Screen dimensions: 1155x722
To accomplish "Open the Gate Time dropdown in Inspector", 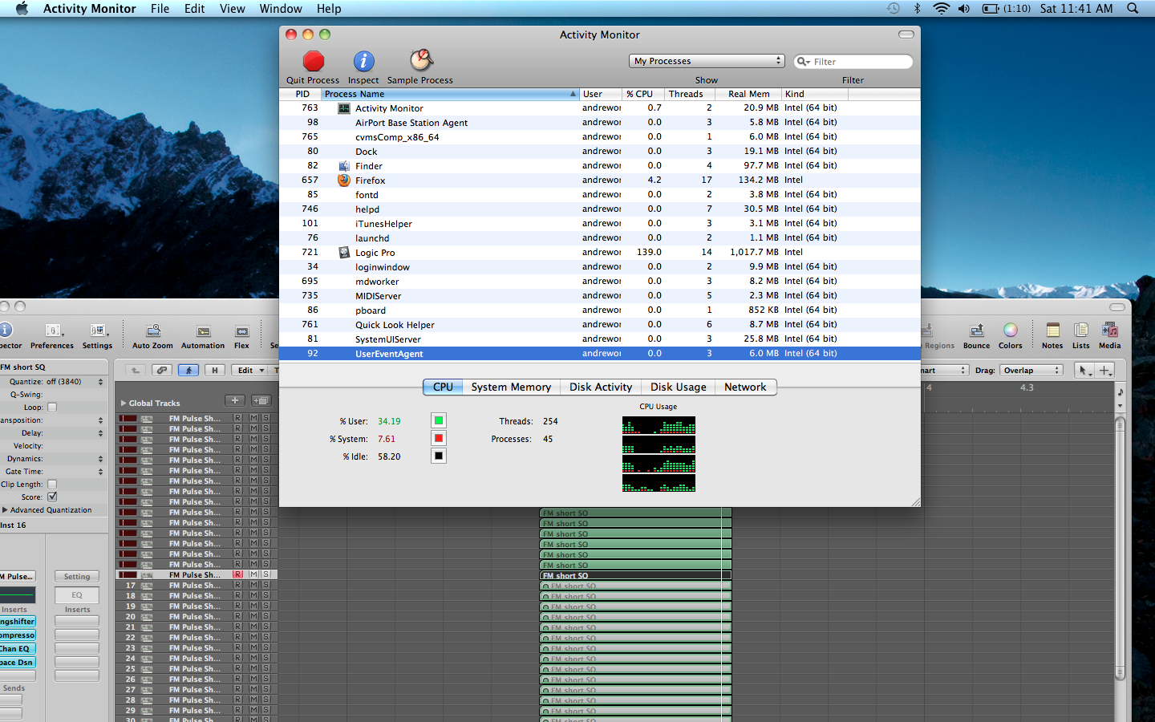I will pos(100,472).
